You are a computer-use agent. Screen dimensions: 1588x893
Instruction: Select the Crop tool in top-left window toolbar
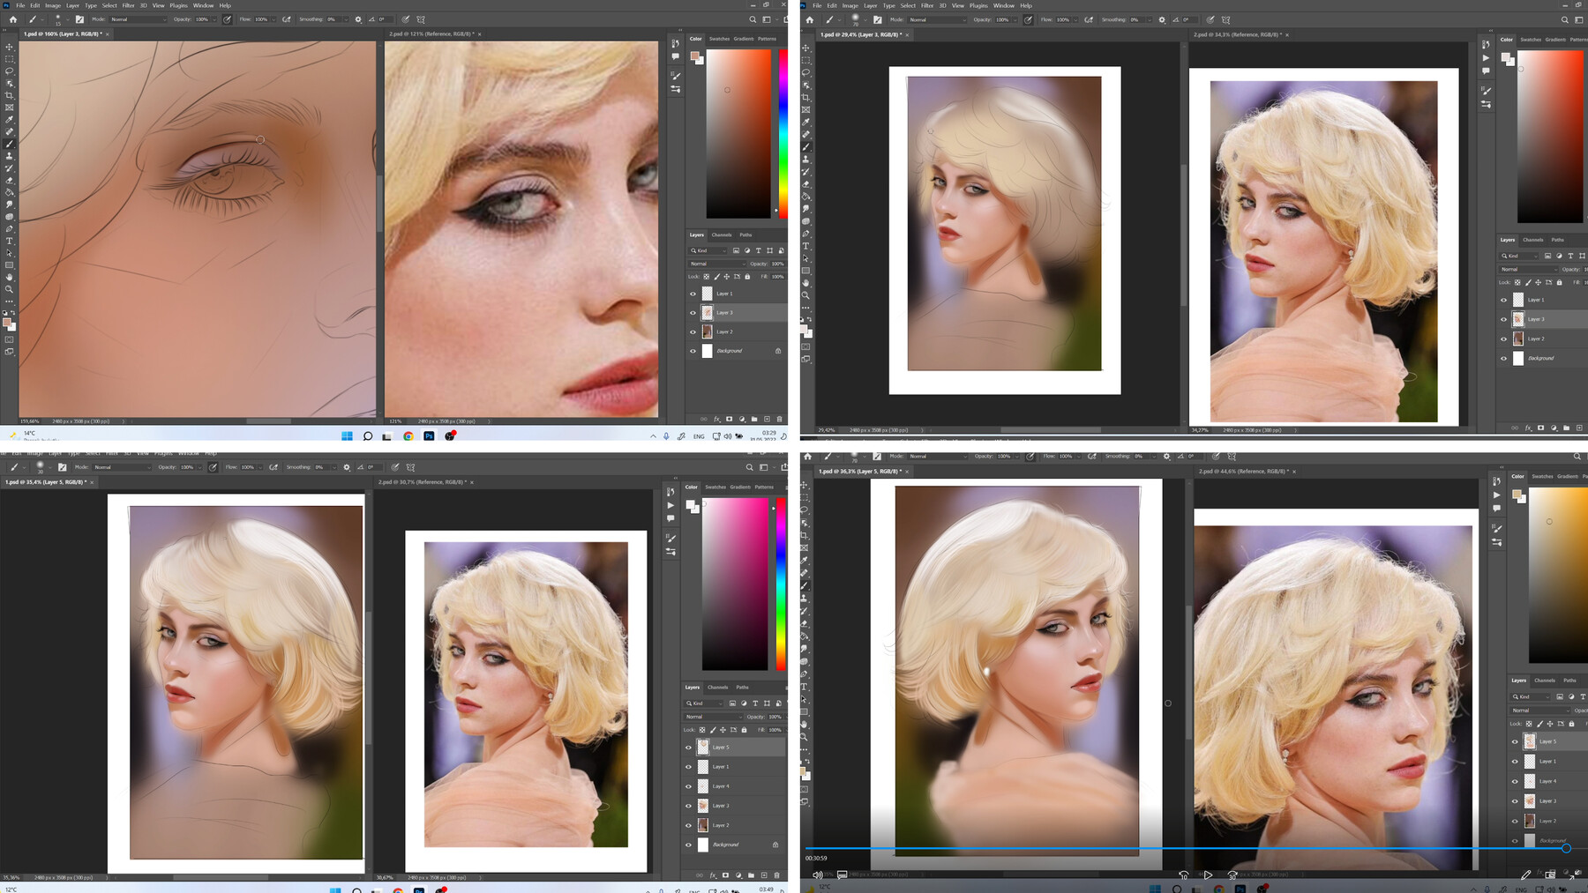tap(10, 95)
